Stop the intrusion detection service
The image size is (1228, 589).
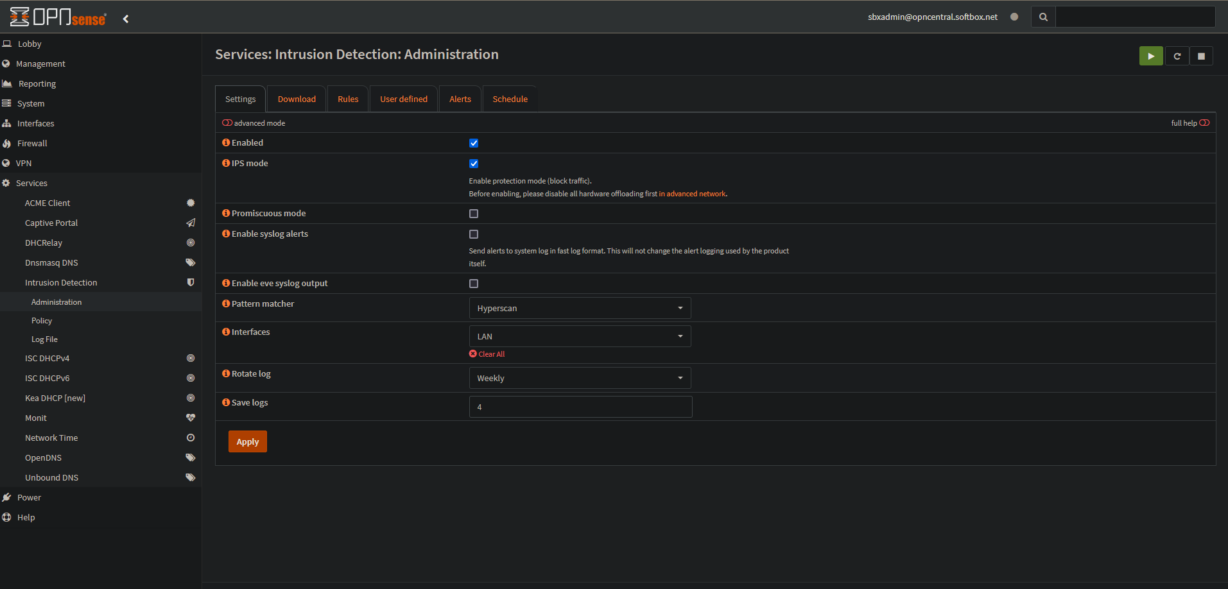[1201, 56]
